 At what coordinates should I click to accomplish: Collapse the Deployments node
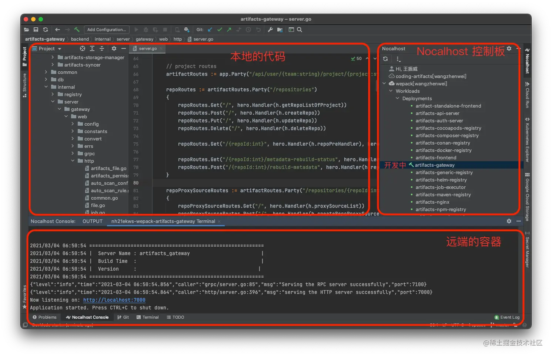point(398,98)
